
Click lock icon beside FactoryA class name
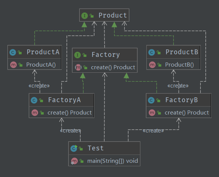pos(41,100)
